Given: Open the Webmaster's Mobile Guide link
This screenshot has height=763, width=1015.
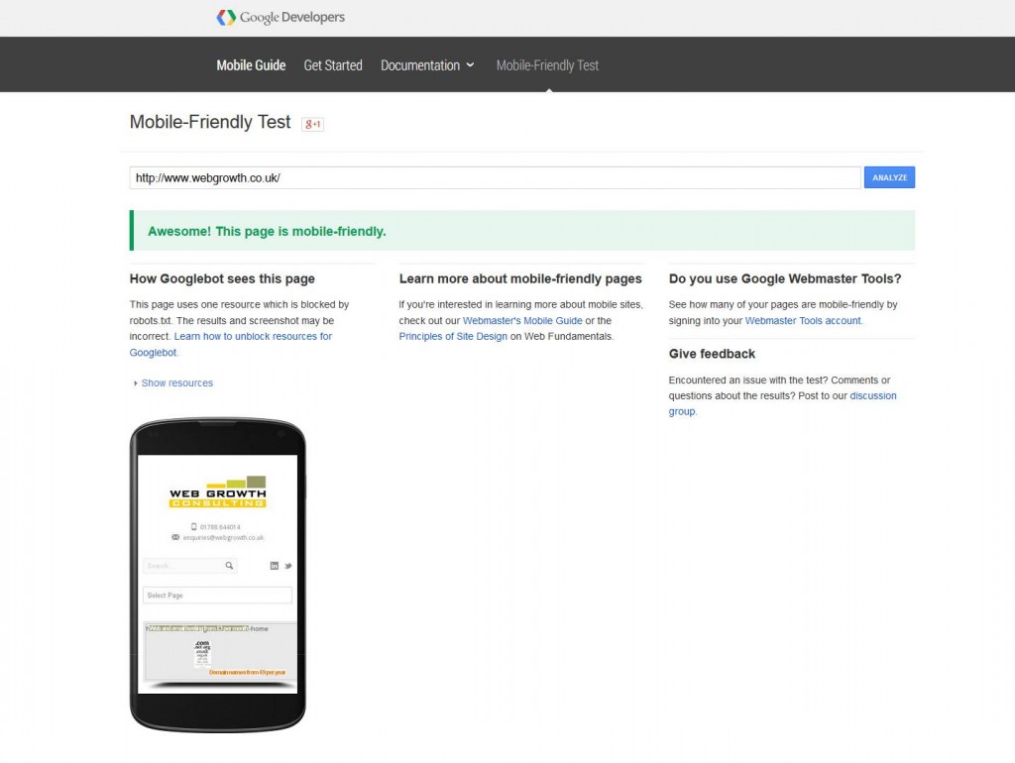Looking at the screenshot, I should pos(522,320).
